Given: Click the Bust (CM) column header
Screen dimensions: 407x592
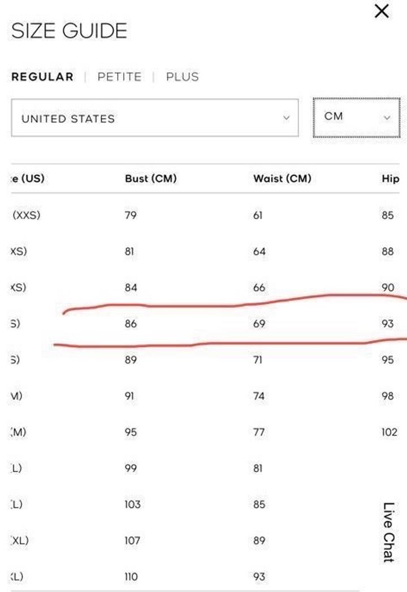Looking at the screenshot, I should click(150, 179).
